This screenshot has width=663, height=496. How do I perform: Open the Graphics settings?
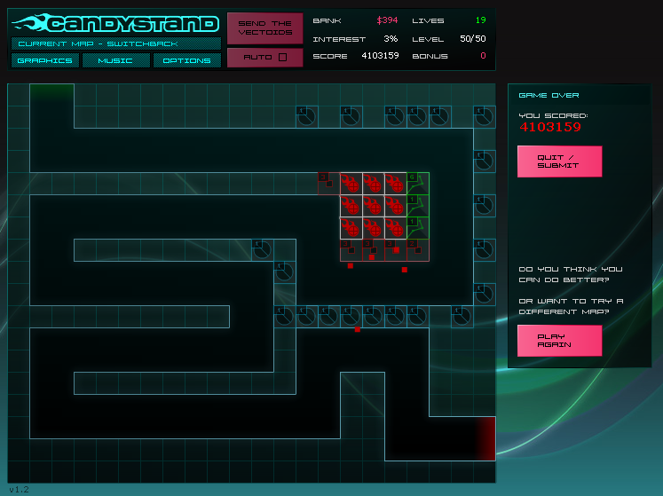pyautogui.click(x=45, y=60)
